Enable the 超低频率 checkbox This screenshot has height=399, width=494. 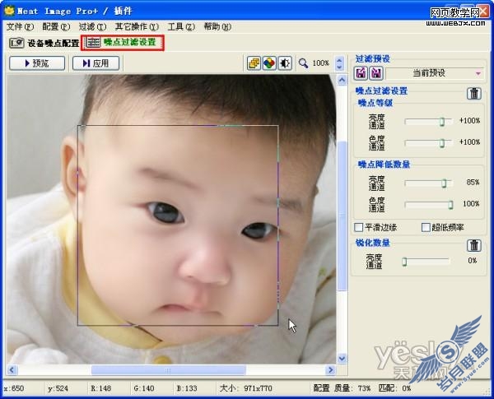[426, 227]
